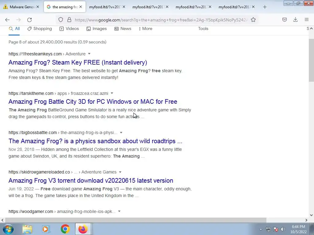The width and height of the screenshot is (314, 235).
Task: Reload the current page
Action: coord(29,20)
